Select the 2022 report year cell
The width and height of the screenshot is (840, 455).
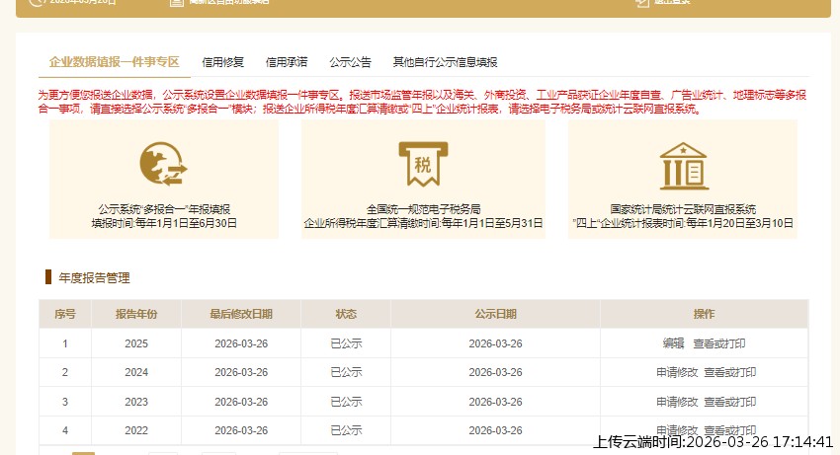[136, 431]
